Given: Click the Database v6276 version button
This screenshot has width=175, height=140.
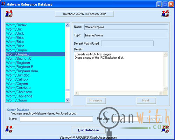Looking at the screenshot, I should point(84,14).
